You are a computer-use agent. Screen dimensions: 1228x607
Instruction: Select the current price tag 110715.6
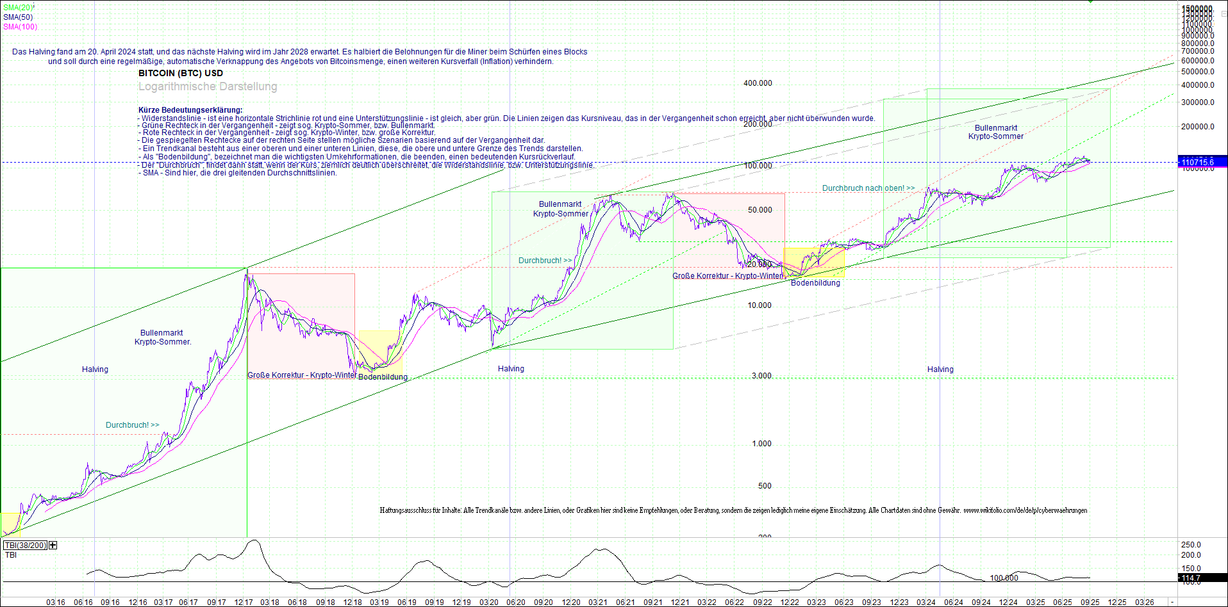coord(1196,161)
